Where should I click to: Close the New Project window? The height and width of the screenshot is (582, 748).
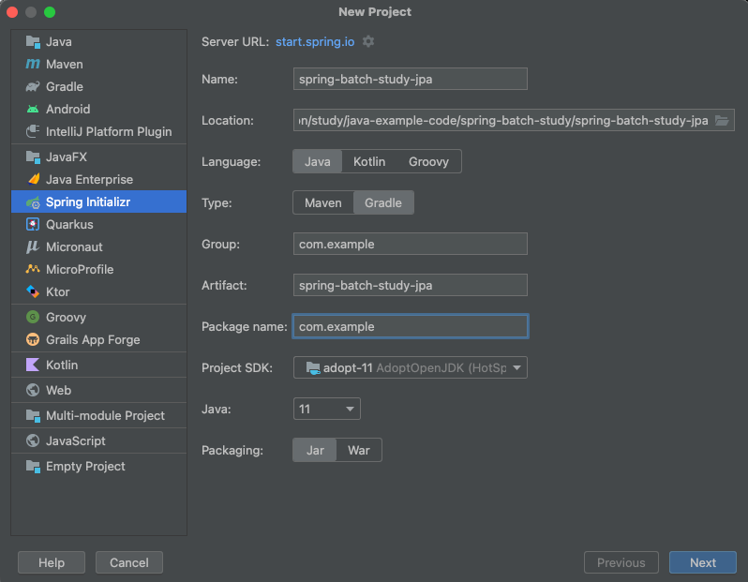(12, 12)
